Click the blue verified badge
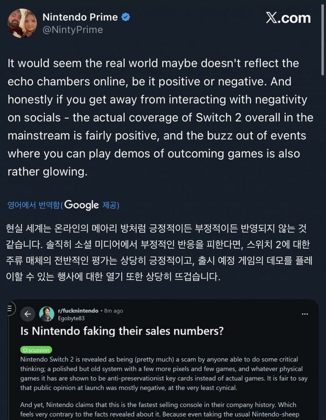Viewport: 326px width, 420px height. (x=126, y=17)
